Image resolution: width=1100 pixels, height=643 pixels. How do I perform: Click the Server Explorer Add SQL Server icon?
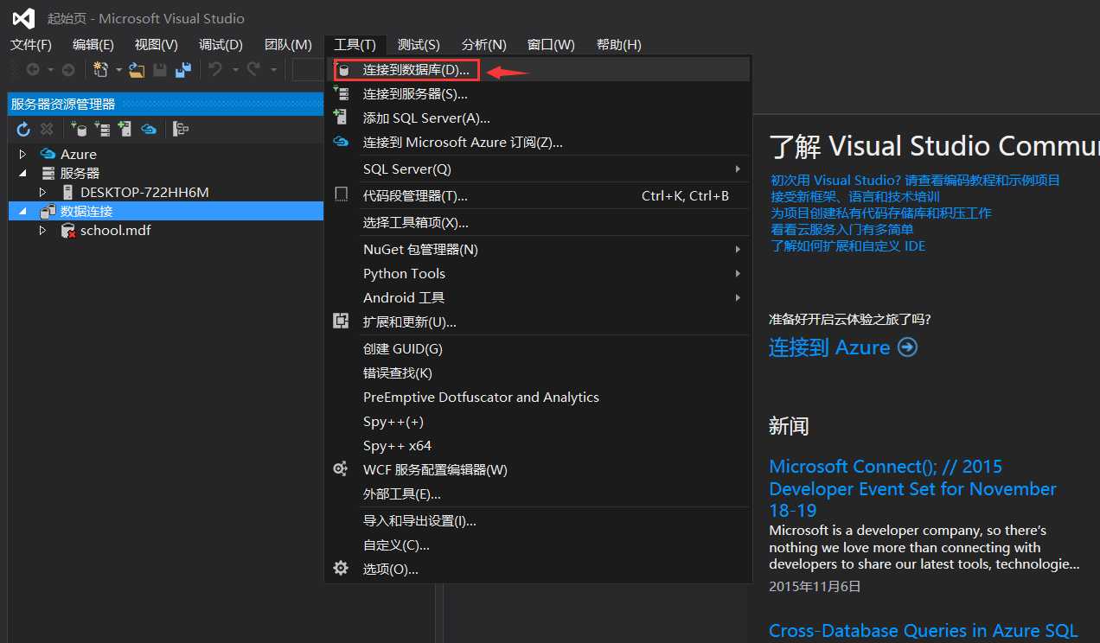tap(125, 129)
